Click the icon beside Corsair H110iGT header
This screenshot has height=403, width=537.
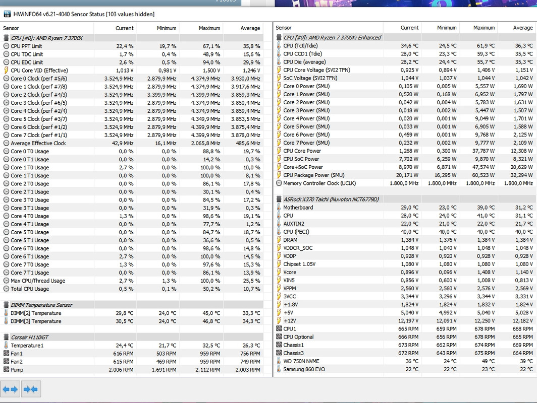(6, 337)
